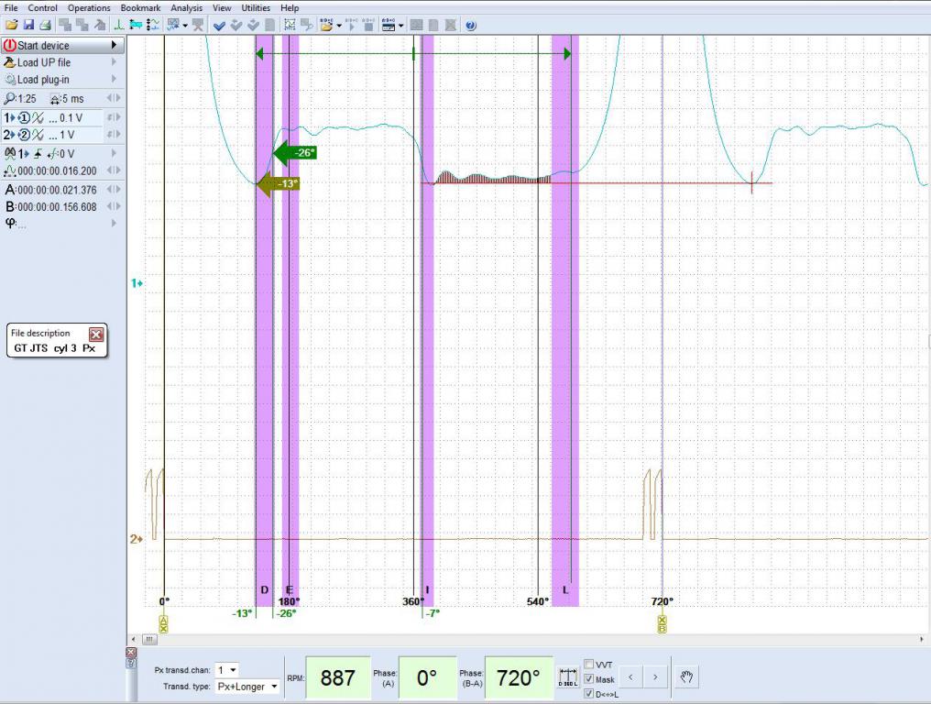Click the save floppy disk icon

[28, 26]
